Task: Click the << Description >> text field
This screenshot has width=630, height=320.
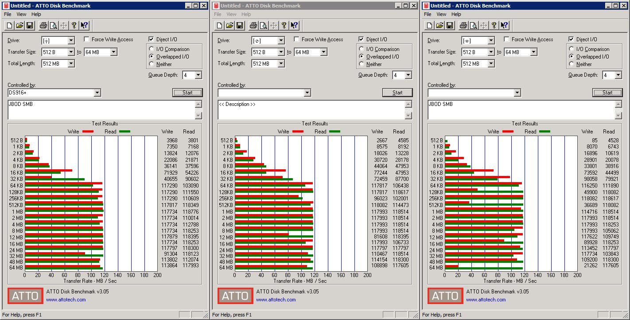Action: click(311, 110)
